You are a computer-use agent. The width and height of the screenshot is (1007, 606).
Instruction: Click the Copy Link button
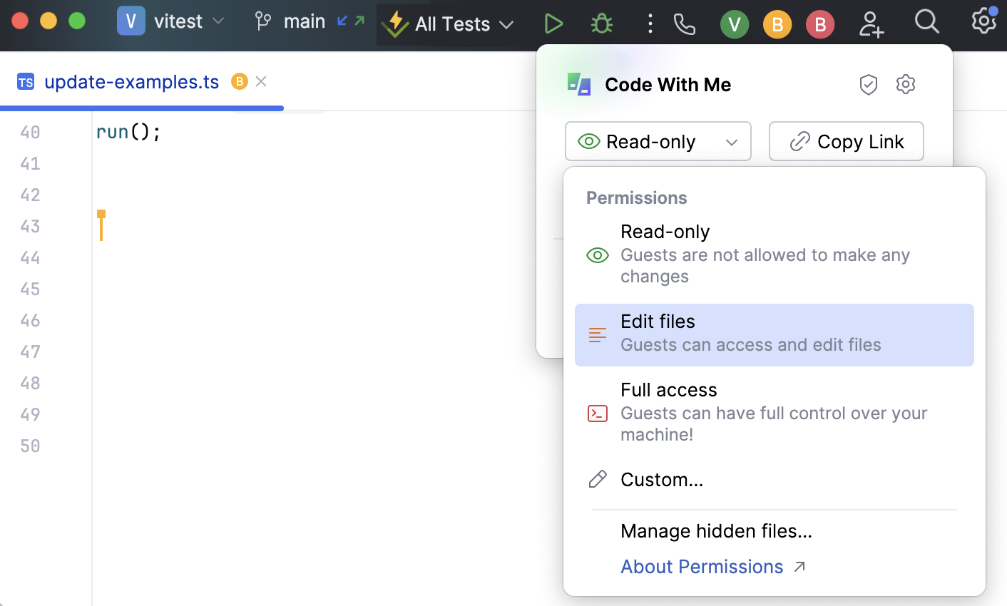click(x=846, y=141)
